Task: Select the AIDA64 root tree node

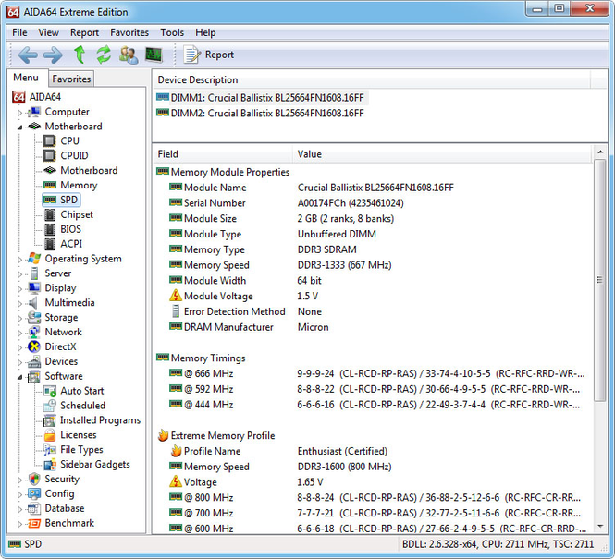Action: point(36,97)
